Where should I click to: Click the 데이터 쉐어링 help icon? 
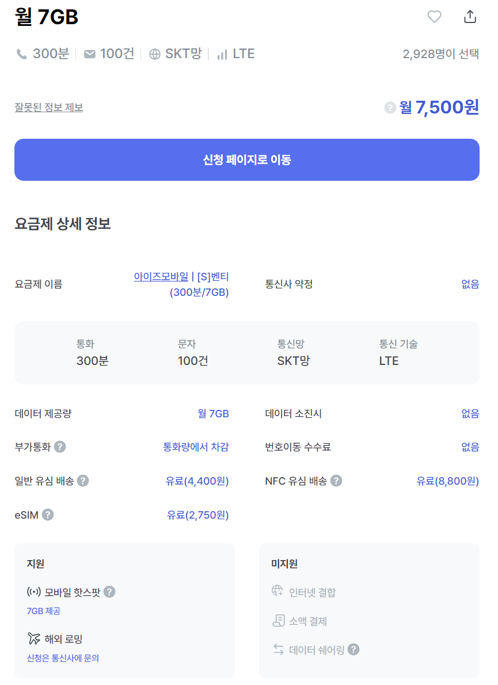[353, 650]
